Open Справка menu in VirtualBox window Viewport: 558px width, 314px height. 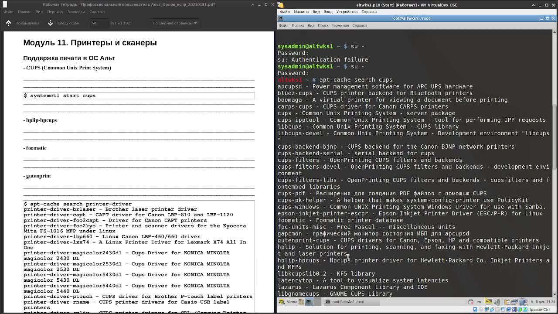(x=369, y=12)
